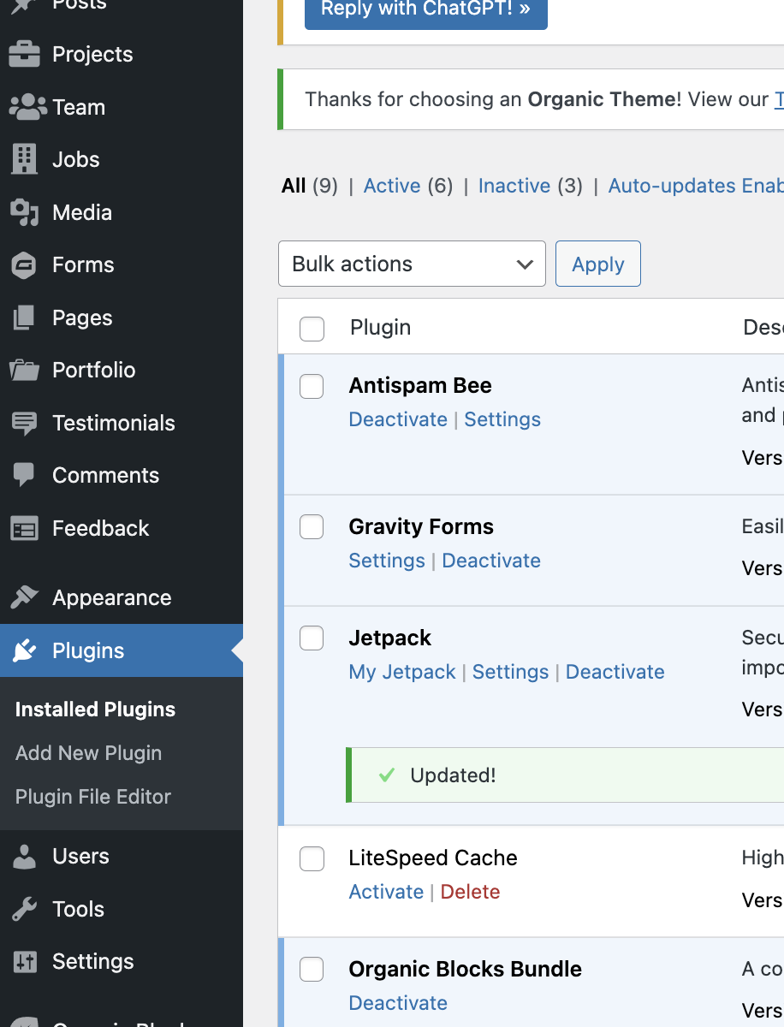This screenshot has width=784, height=1027.
Task: Tick the Organic Blocks Bundle checkbox
Action: pyautogui.click(x=312, y=970)
